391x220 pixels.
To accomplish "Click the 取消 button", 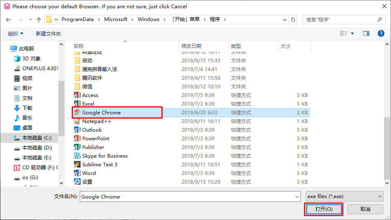I will click(365, 209).
